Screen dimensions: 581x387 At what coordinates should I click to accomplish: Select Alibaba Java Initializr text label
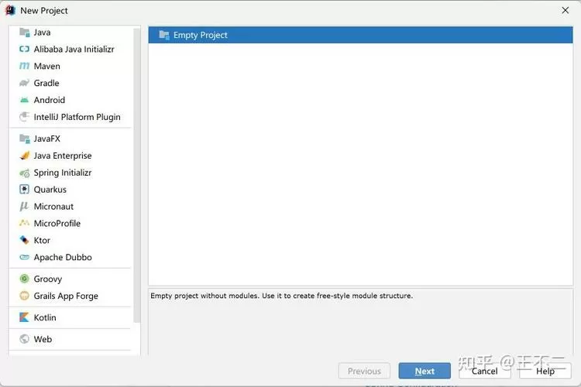coord(74,50)
